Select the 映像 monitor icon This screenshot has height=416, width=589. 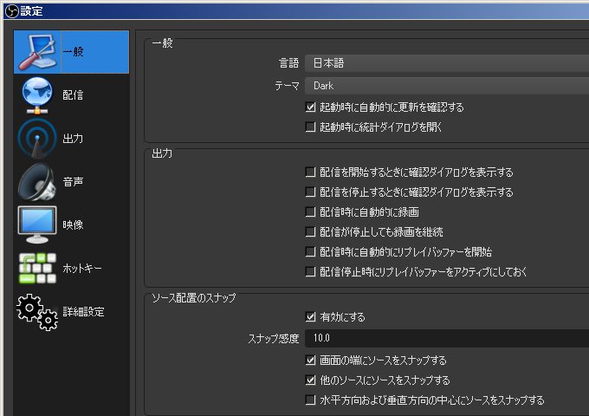(37, 225)
